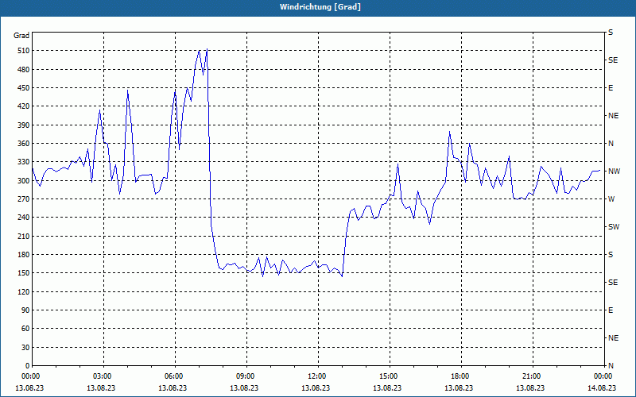Viewport: 636px width, 397px height.
Task: Select the 12:00 time axis label
Action: (318, 376)
